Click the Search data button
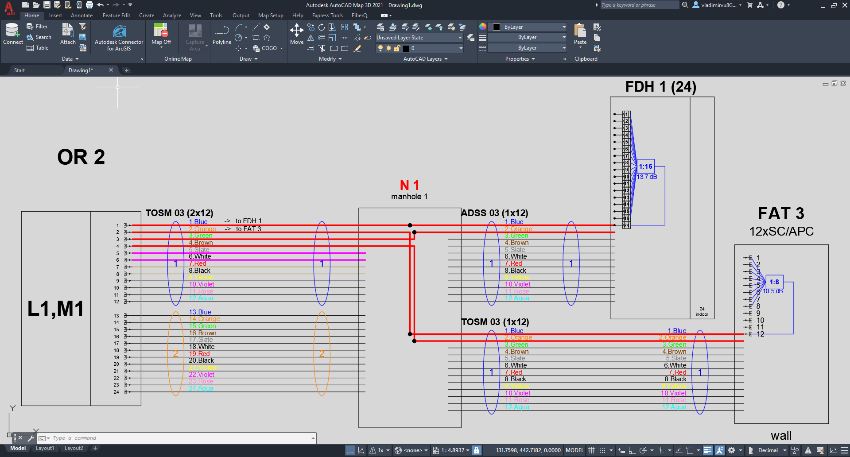 (39, 37)
